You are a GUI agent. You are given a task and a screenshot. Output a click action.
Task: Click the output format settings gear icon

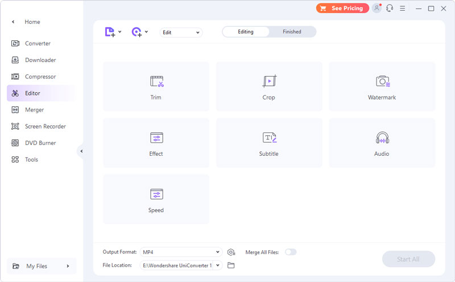[231, 252]
